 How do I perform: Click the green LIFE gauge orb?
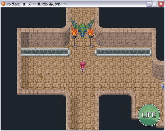tap(149, 115)
